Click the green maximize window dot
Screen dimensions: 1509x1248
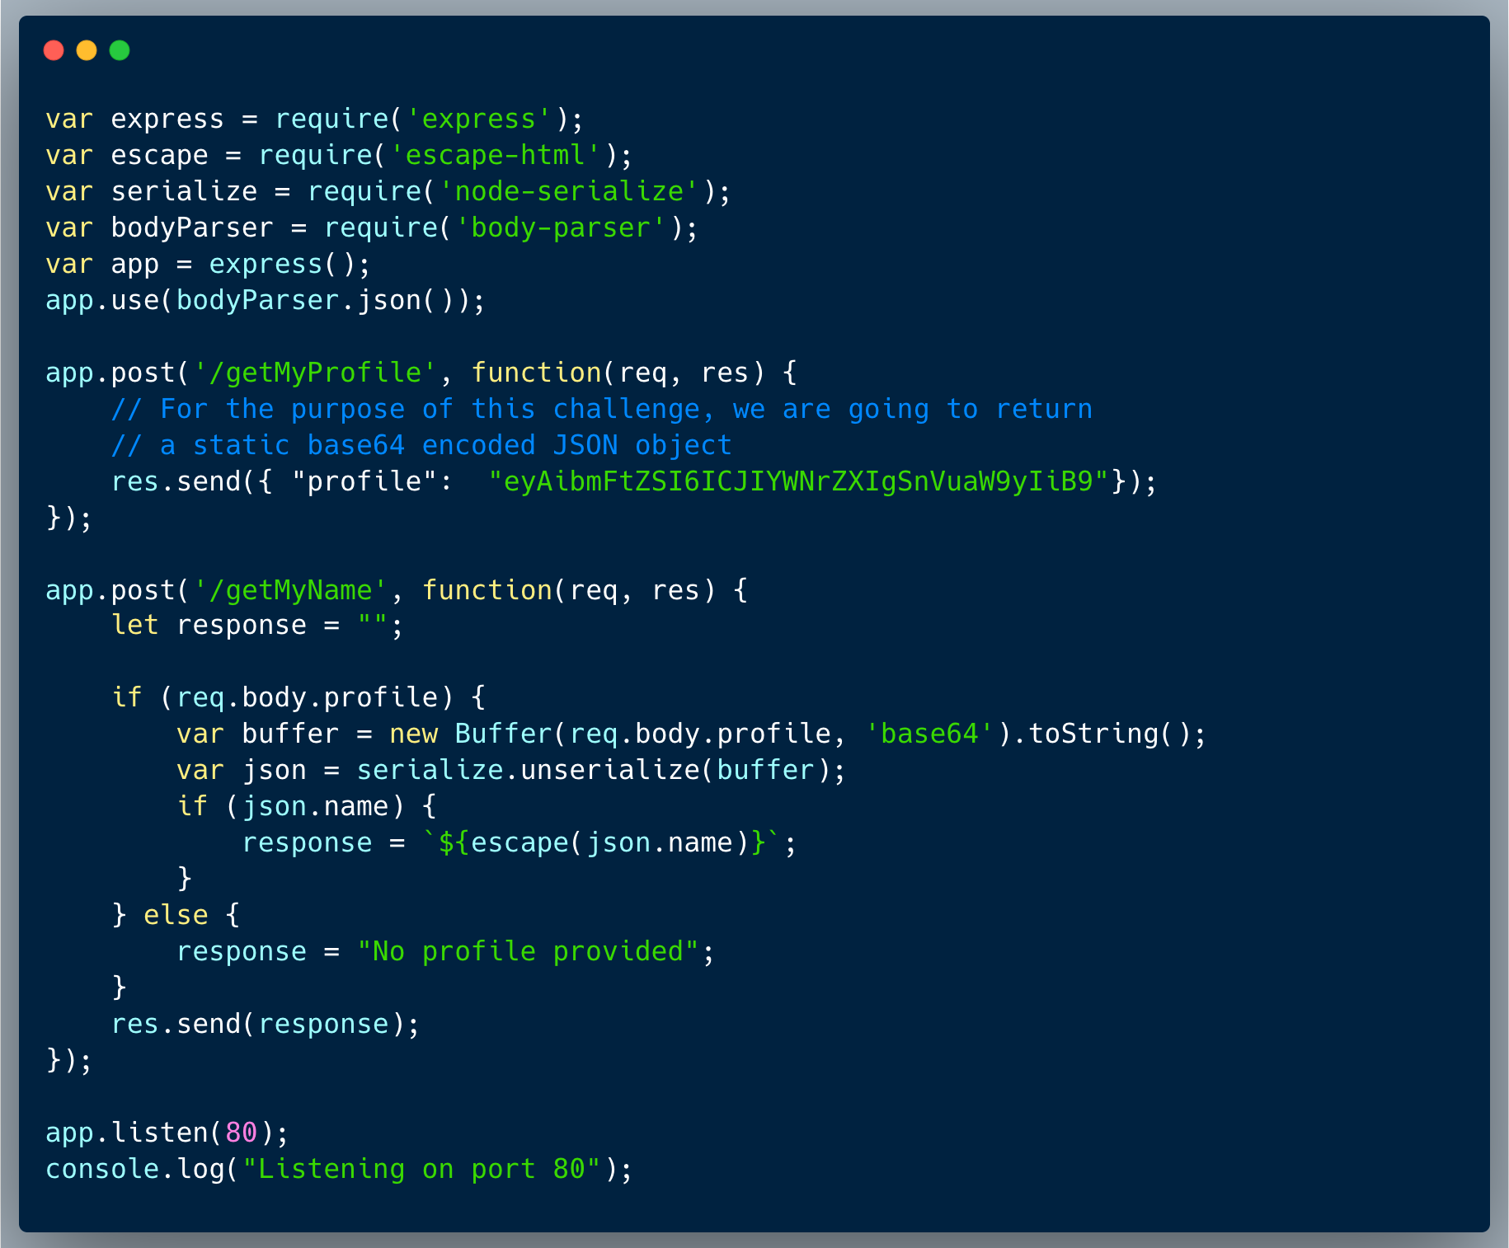pos(120,51)
